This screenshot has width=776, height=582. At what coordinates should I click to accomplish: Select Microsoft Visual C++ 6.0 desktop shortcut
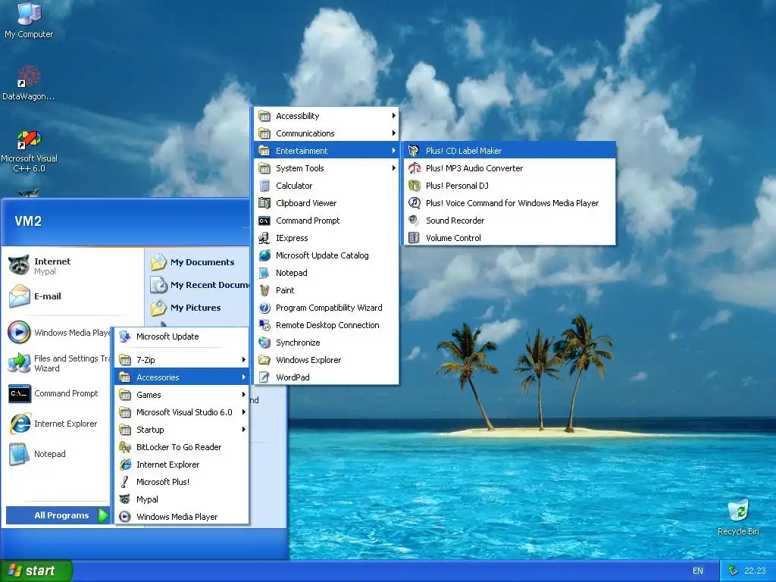(x=29, y=152)
